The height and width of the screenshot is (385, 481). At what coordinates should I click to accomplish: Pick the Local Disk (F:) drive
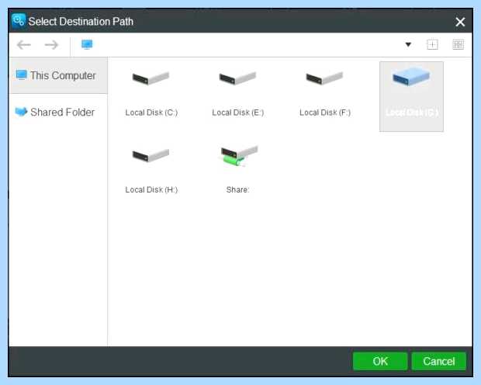(325, 94)
